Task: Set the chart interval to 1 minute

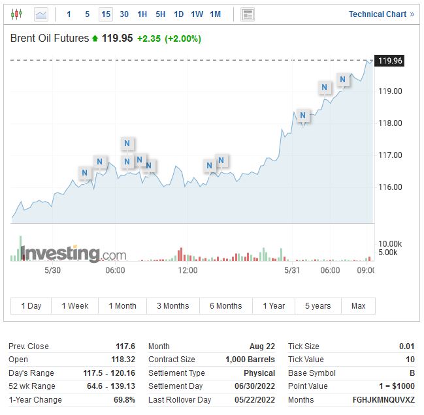Action: point(69,14)
